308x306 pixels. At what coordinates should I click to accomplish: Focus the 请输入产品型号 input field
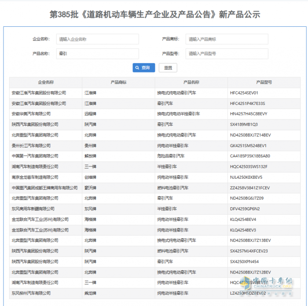tap(227, 54)
